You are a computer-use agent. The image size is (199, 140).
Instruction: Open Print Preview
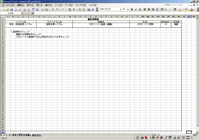[28, 9]
